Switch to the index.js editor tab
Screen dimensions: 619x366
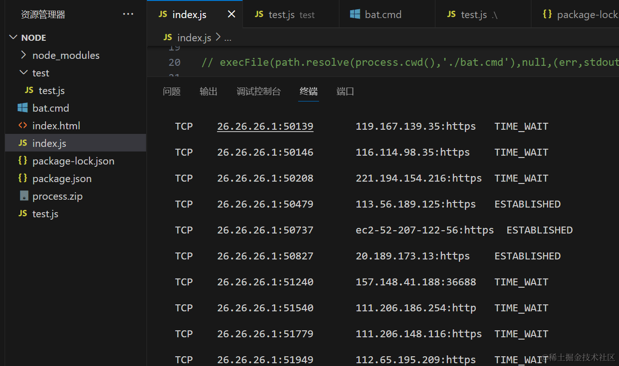pos(195,14)
